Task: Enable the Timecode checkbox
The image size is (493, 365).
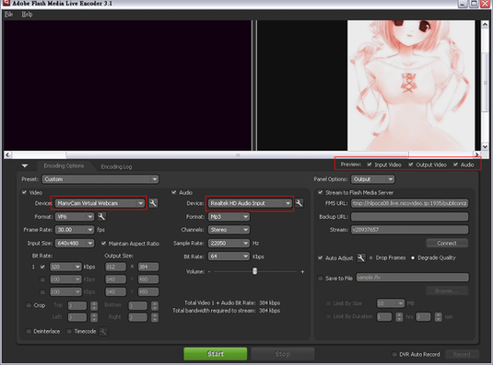Action: pyautogui.click(x=69, y=331)
